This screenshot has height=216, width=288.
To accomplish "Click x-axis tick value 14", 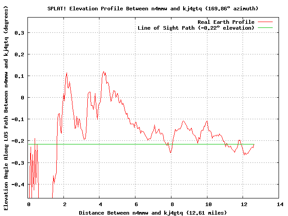I will pos(280,204).
